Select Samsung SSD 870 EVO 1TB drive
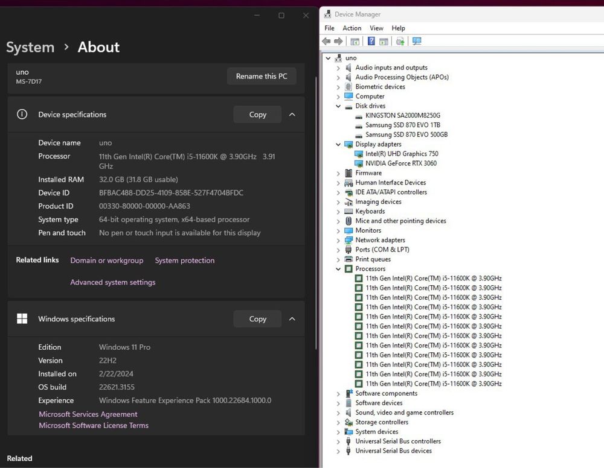The image size is (604, 468). 402,125
